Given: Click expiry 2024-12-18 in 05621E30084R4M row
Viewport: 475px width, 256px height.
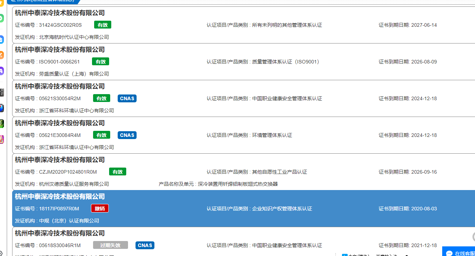Looking at the screenshot, I should click(x=424, y=135).
